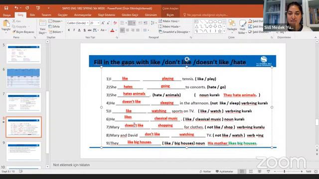The width and height of the screenshot is (319, 179).
Task: Select the right arrow shape in gallery
Action: tap(210, 26)
